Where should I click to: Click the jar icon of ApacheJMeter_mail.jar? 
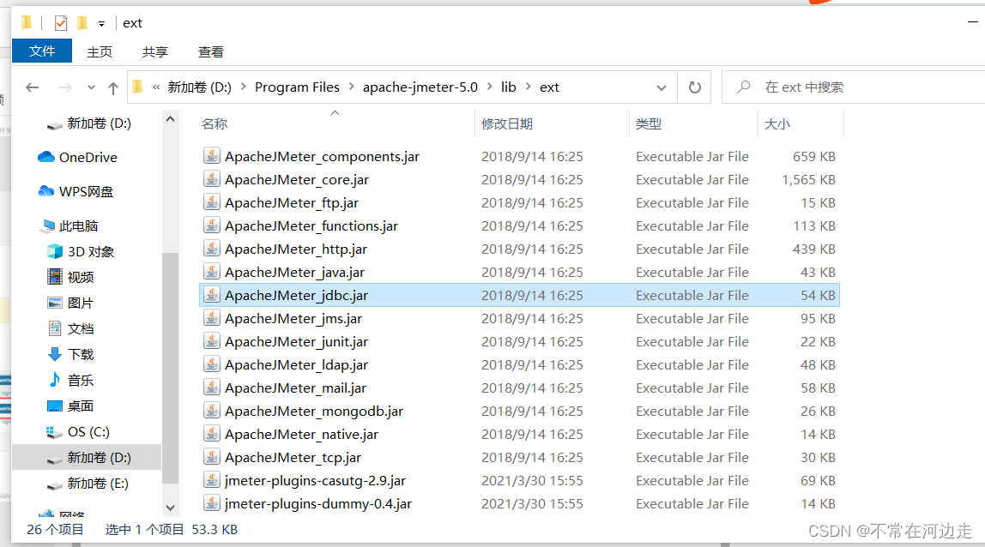[x=212, y=388]
